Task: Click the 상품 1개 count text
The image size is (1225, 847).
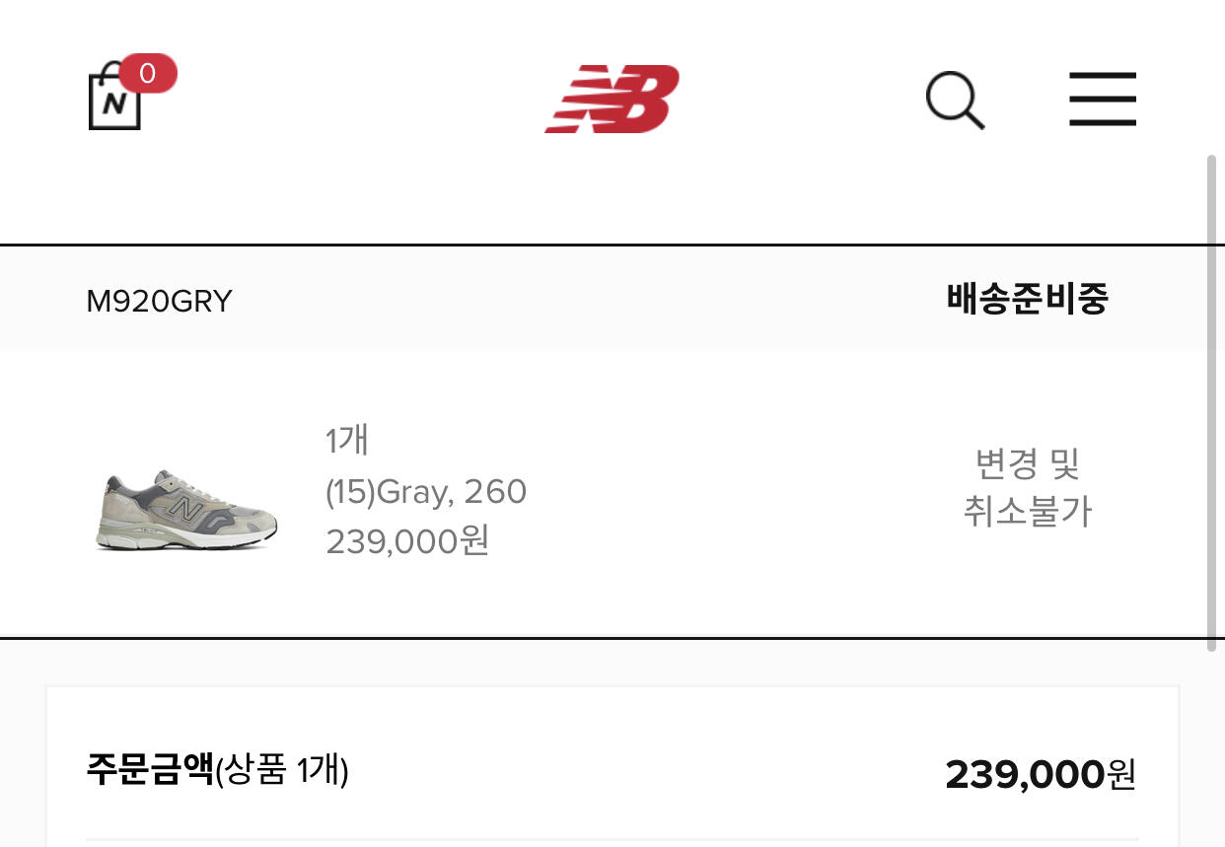Action: point(283,769)
